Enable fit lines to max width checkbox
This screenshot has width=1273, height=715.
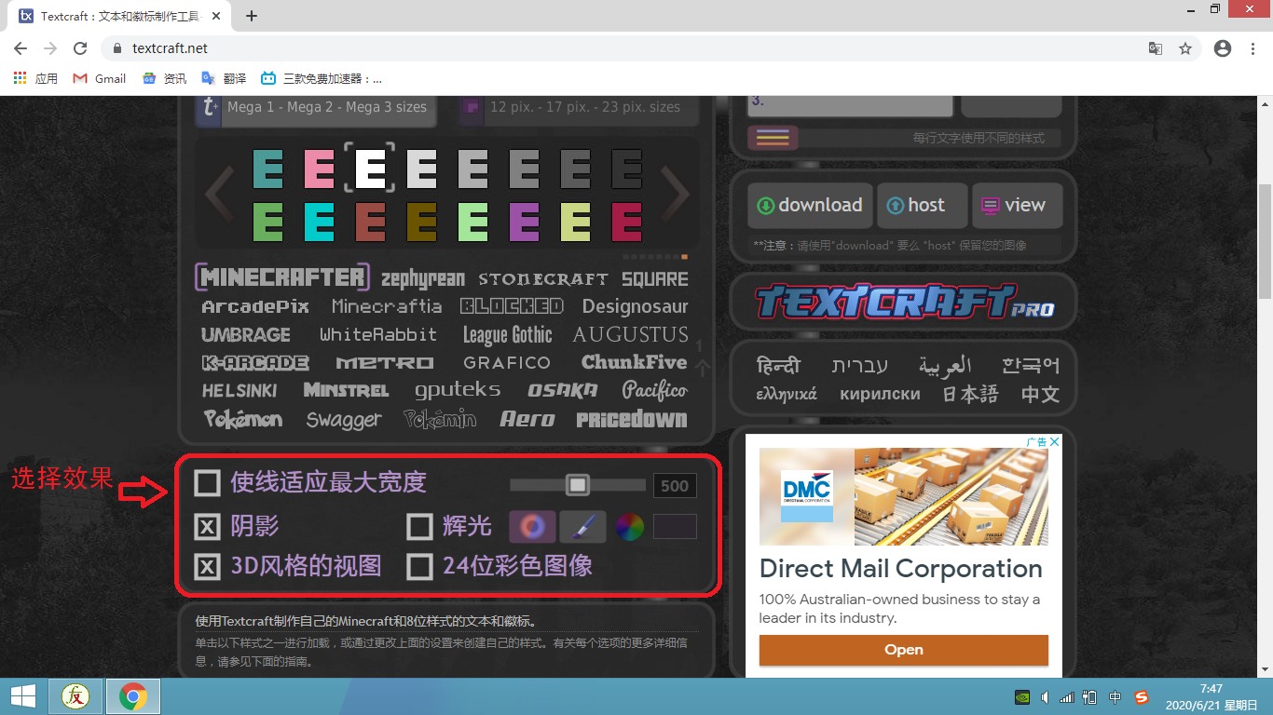tap(207, 482)
